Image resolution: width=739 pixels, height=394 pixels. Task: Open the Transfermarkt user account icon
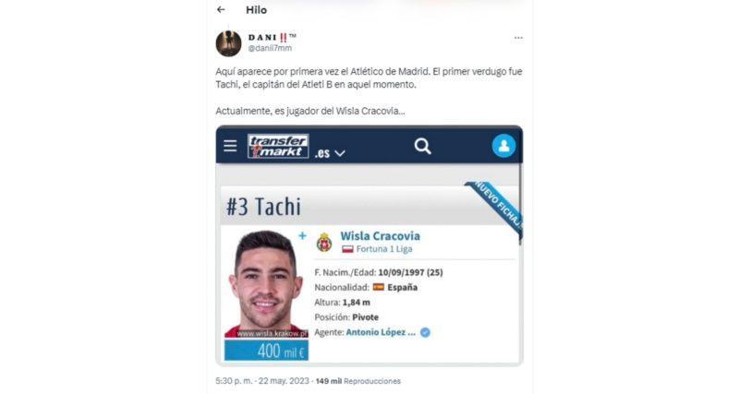click(x=503, y=146)
